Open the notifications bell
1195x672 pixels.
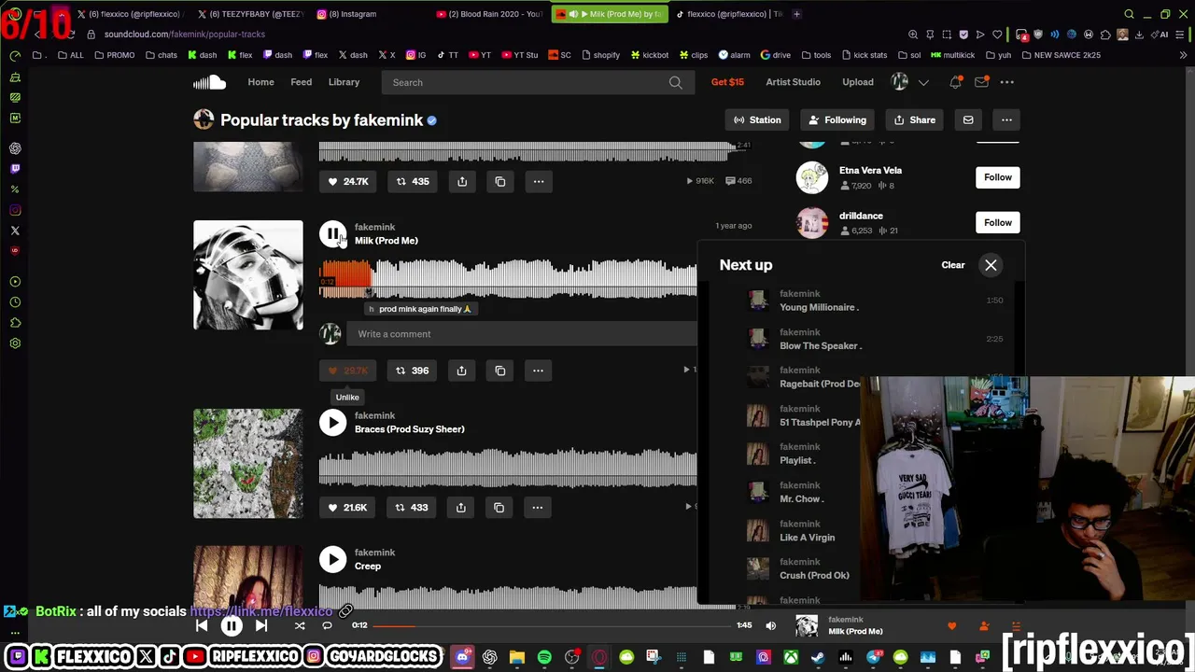click(955, 82)
